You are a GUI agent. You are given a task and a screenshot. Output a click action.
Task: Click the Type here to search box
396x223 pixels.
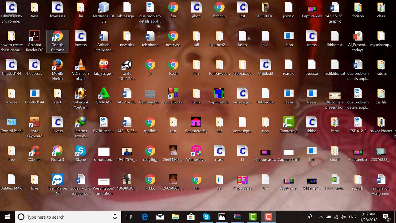(68, 217)
